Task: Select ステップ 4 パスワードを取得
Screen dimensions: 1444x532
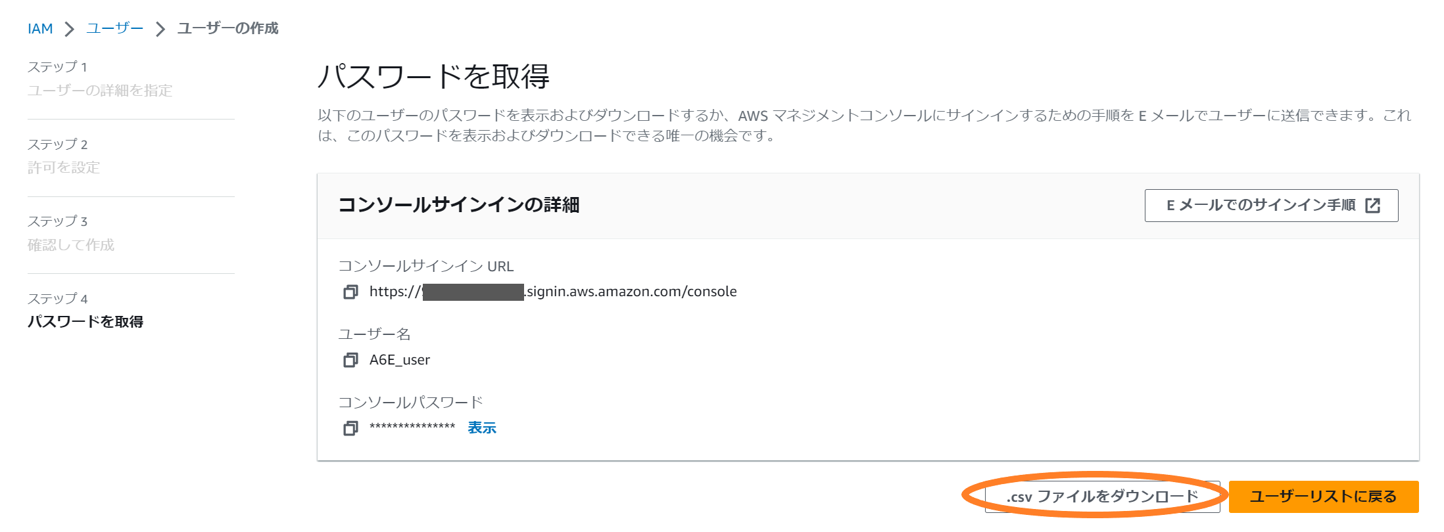Action: click(85, 322)
